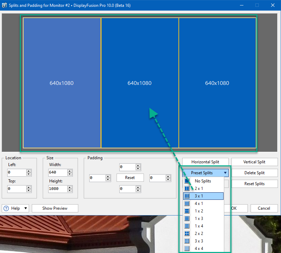Click the Reset Splits button
Viewport: 281px width, 253px height.
(254, 184)
